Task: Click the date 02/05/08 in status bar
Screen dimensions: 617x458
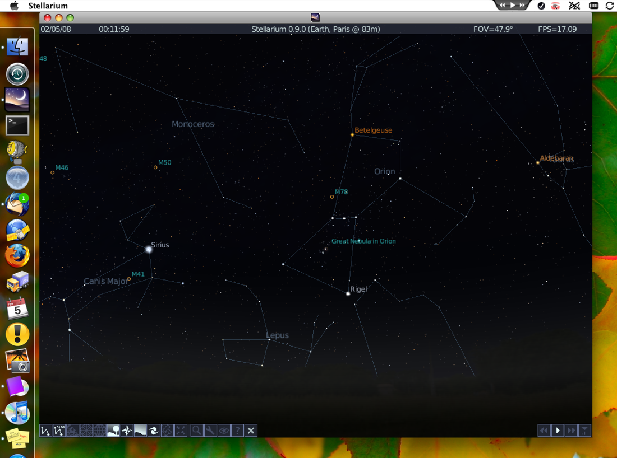Action: [x=56, y=29]
